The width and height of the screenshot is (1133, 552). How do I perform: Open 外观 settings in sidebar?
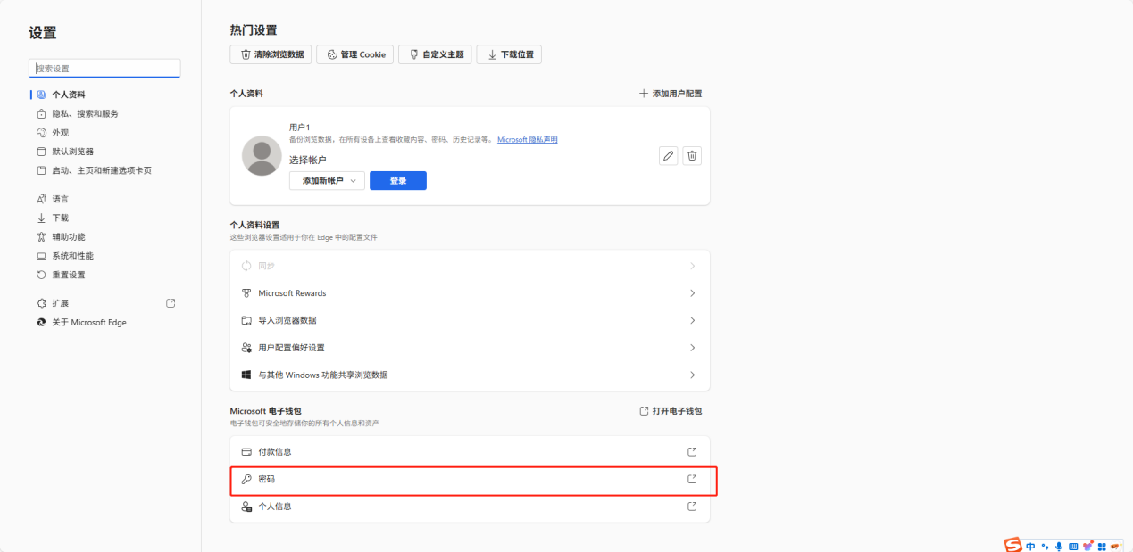(x=60, y=133)
